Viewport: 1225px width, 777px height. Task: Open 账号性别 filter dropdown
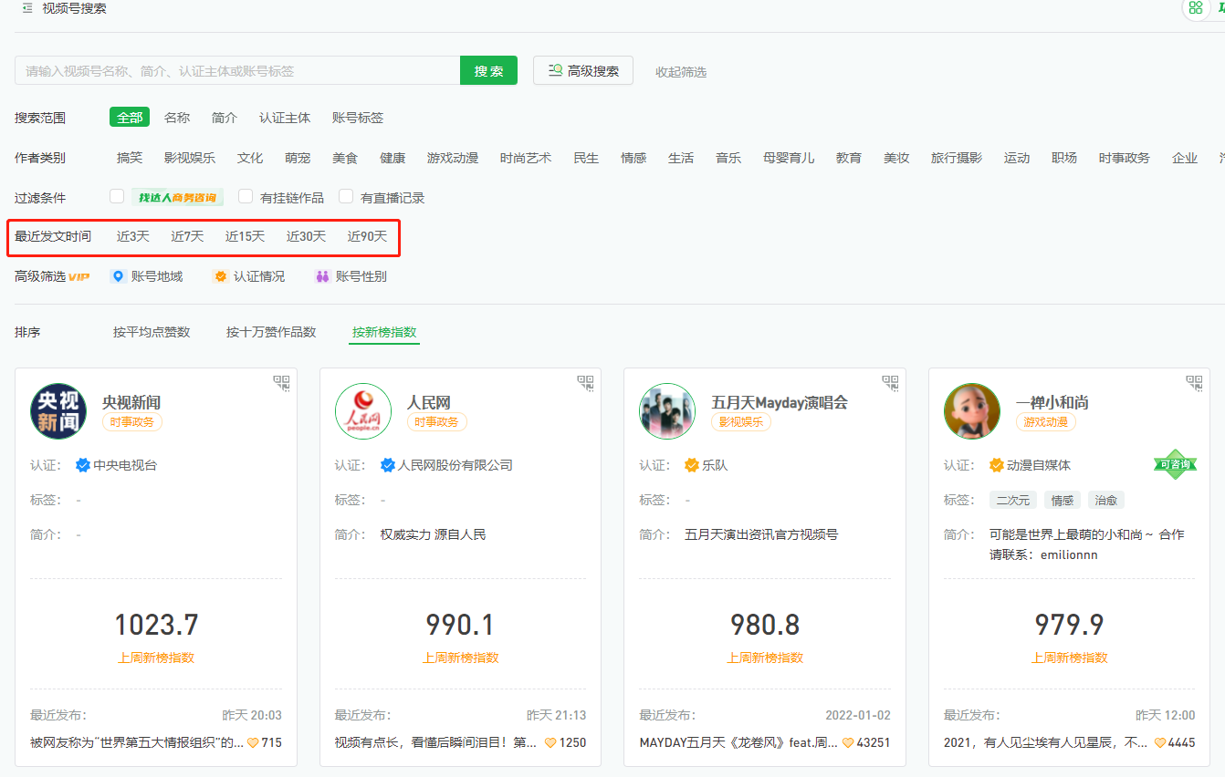[351, 276]
